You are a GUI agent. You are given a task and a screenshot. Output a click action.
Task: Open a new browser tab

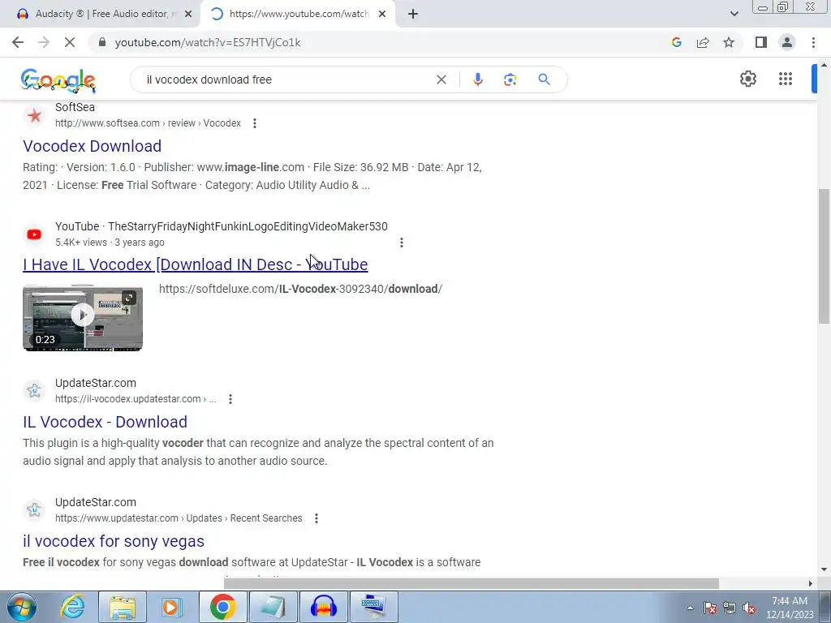click(413, 15)
